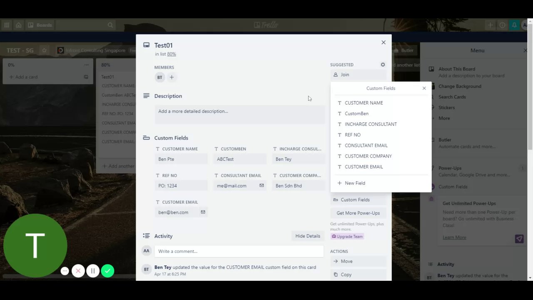This screenshot has height=300, width=533.
Task: Open CUSTOMER EMAIL field in popup
Action: pyautogui.click(x=381, y=167)
